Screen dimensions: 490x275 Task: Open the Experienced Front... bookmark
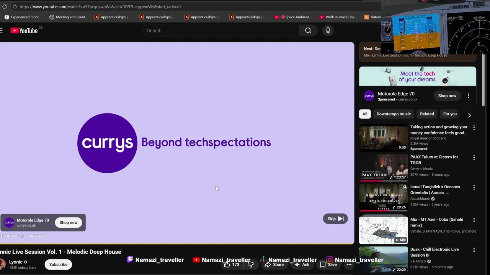point(23,17)
